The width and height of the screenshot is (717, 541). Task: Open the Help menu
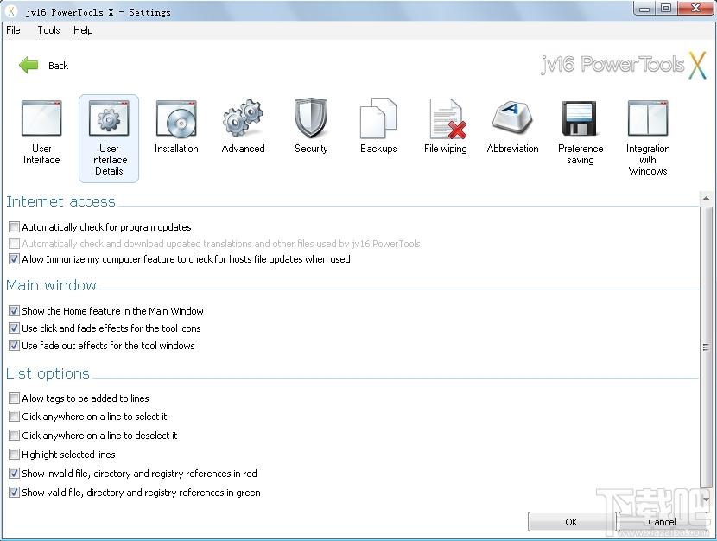(x=83, y=30)
